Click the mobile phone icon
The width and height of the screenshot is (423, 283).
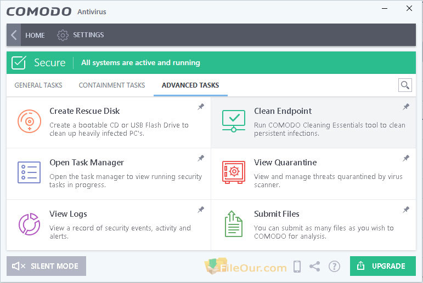coord(297,267)
